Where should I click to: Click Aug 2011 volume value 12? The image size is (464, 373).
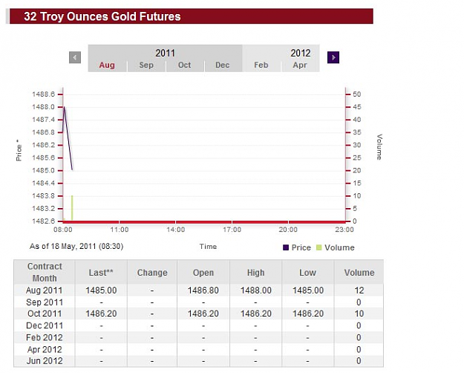(359, 291)
